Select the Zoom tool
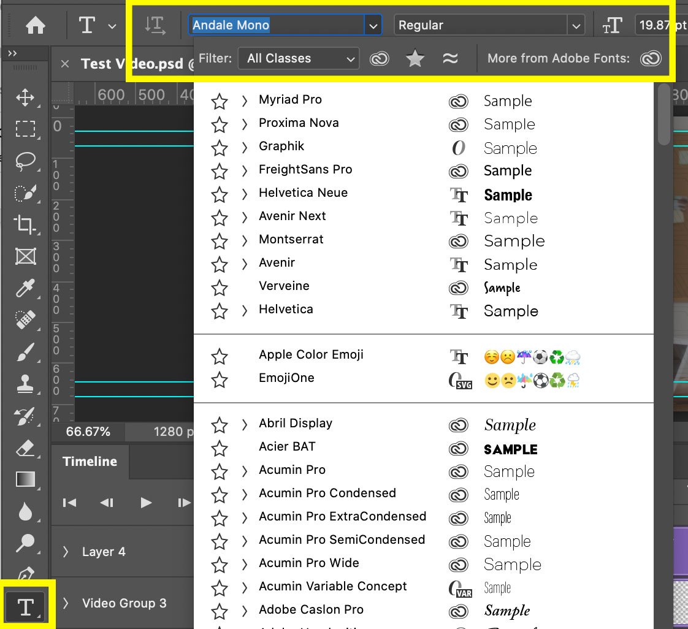The height and width of the screenshot is (629, 688). click(x=25, y=543)
